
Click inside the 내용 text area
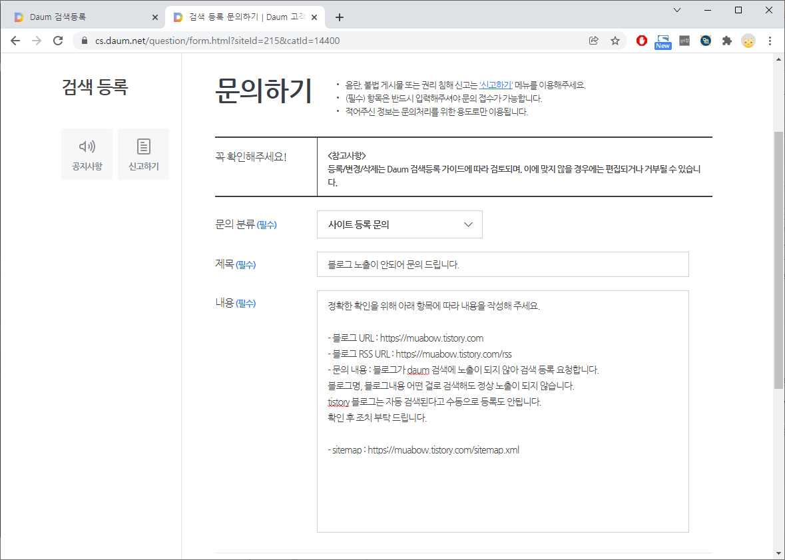(x=503, y=412)
